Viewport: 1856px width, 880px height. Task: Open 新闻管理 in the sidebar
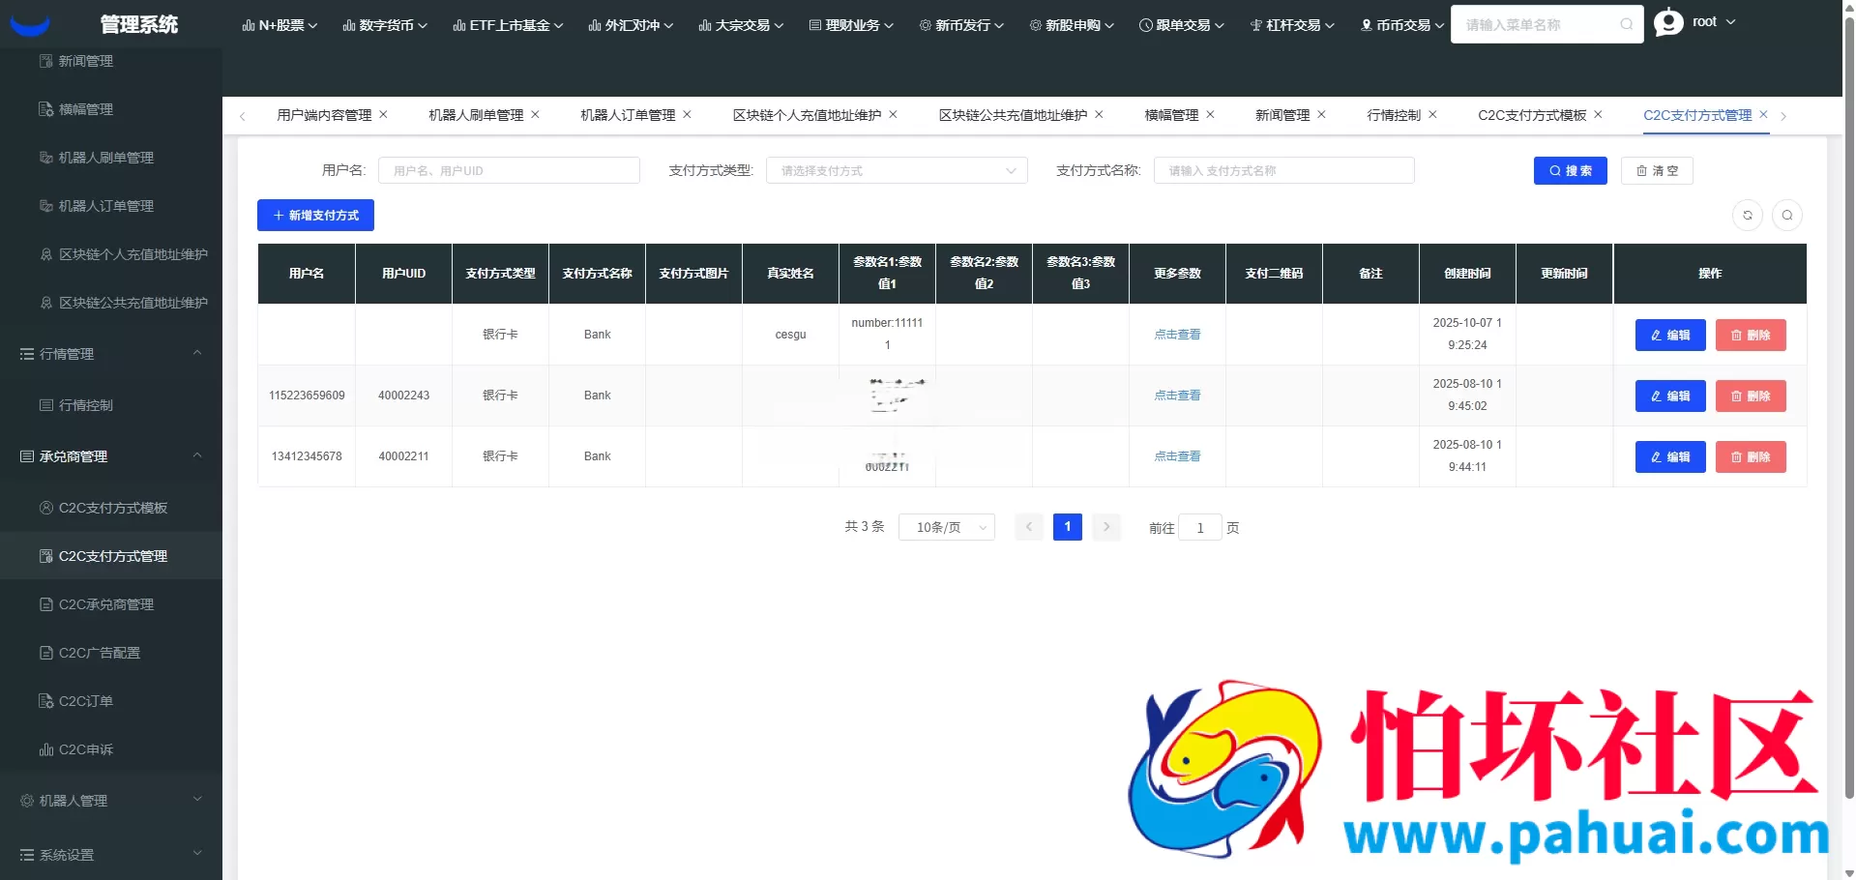coord(111,61)
